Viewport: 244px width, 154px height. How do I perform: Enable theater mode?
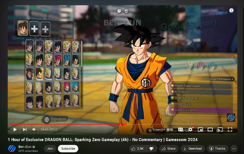[x=210, y=129]
